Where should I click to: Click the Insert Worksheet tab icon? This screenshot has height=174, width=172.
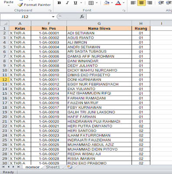[x=70, y=167]
